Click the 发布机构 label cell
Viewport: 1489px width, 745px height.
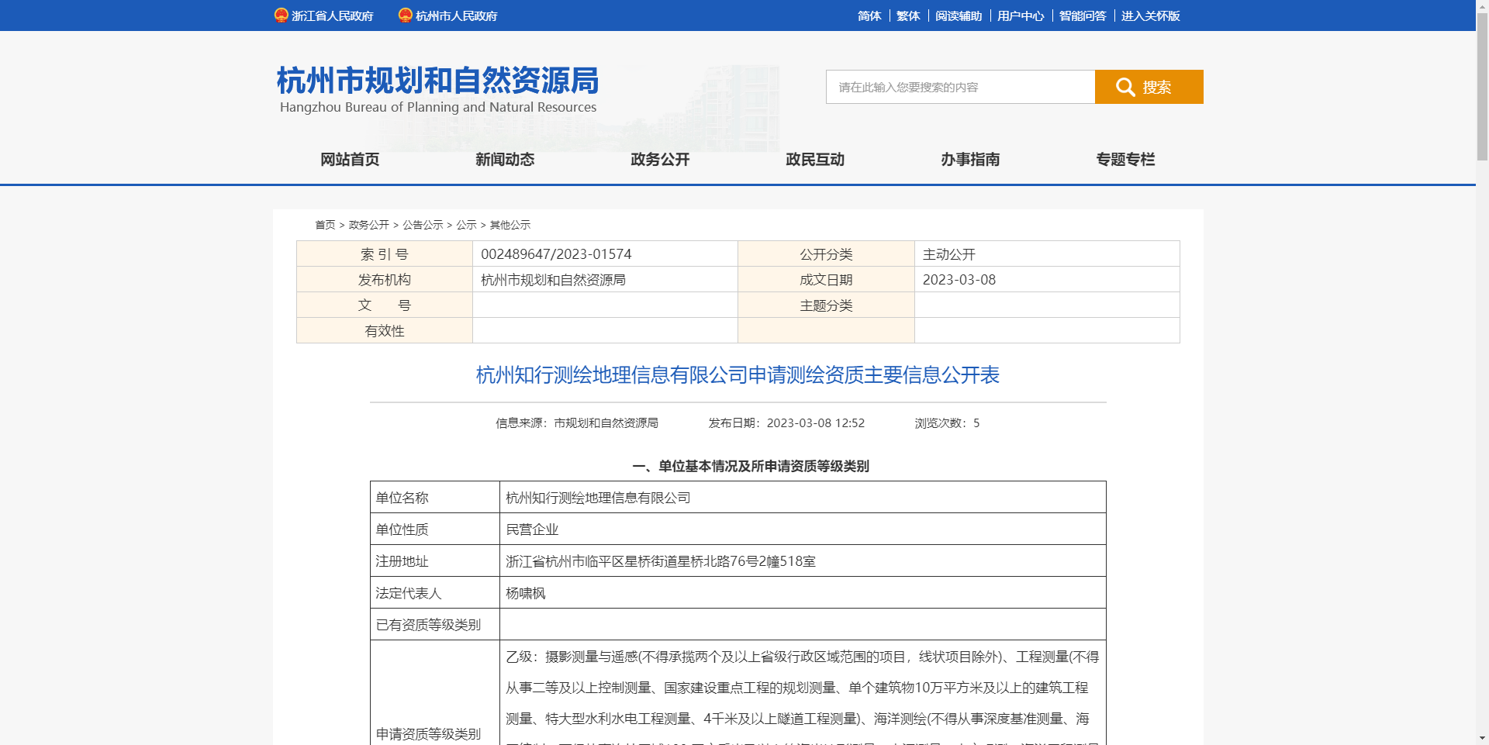(385, 280)
